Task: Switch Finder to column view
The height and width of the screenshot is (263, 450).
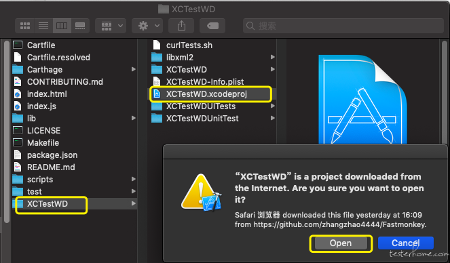Action: click(62, 26)
